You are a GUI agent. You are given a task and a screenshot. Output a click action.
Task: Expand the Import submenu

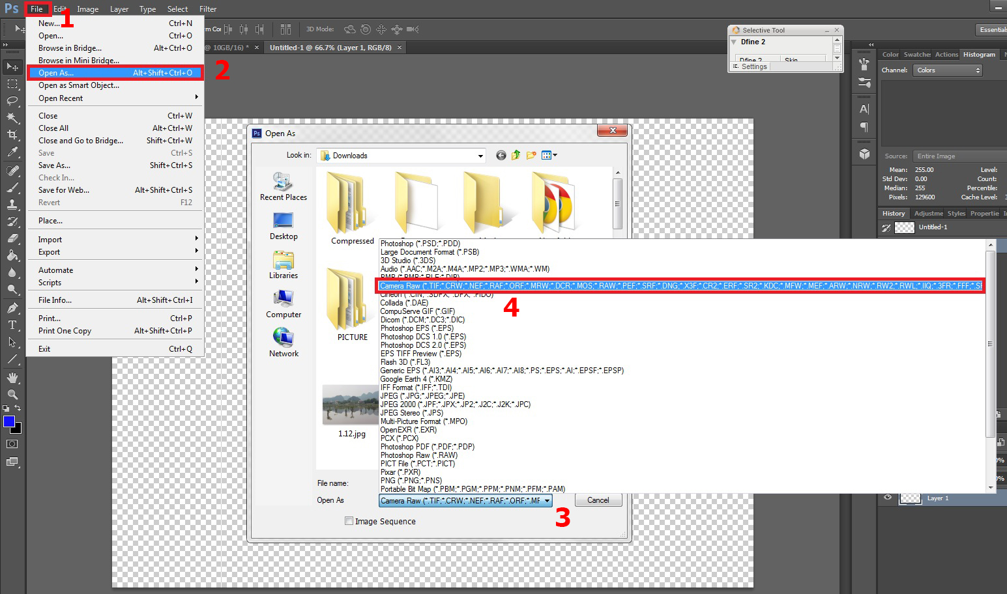[x=116, y=239]
